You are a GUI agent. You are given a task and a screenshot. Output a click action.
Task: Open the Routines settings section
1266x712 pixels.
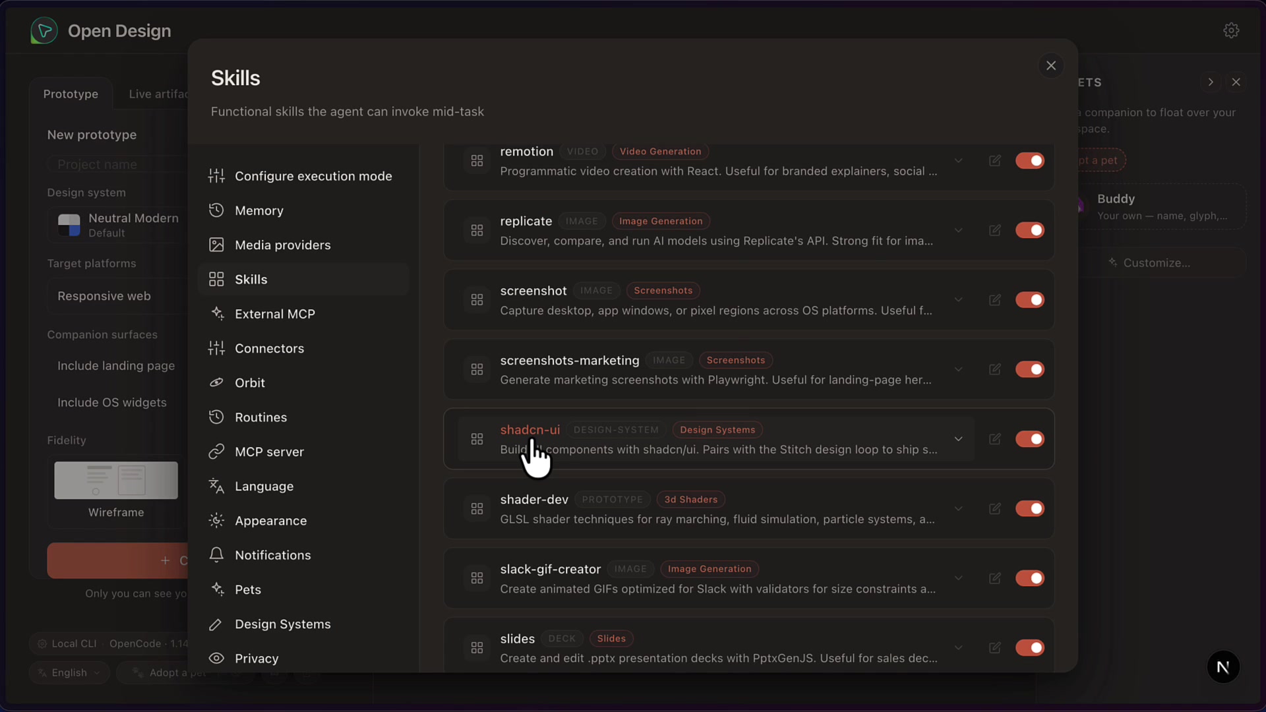303,417
